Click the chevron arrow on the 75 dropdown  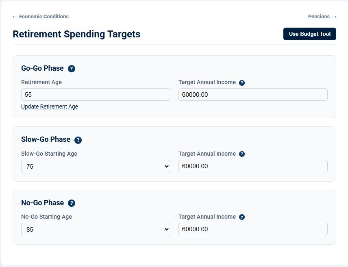click(x=166, y=167)
